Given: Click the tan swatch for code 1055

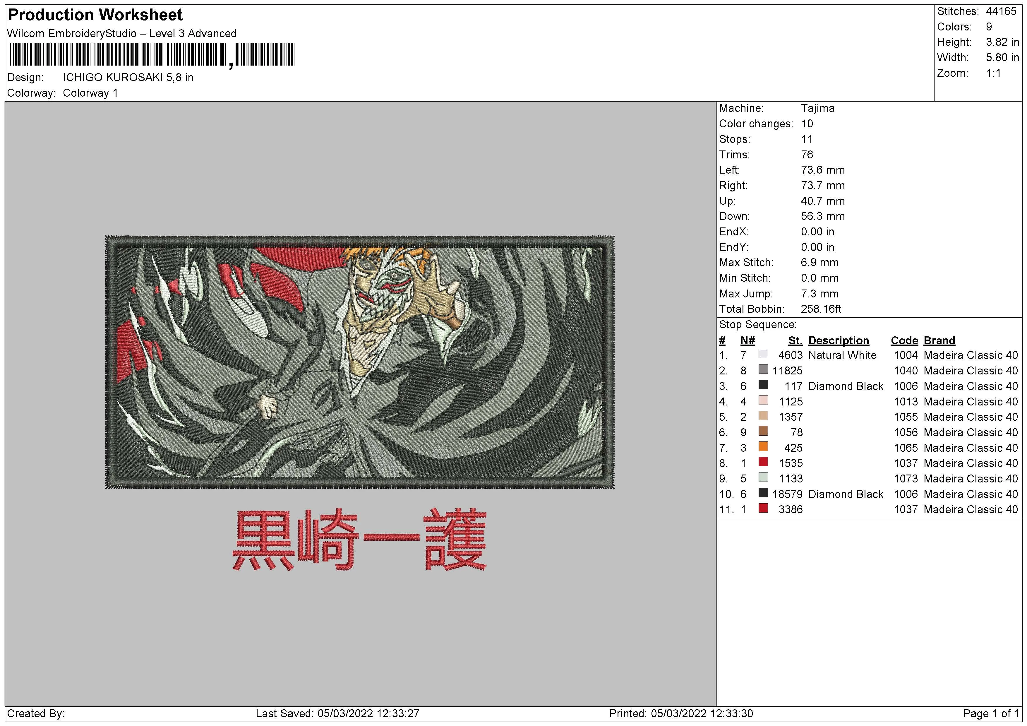Looking at the screenshot, I should pos(763,416).
